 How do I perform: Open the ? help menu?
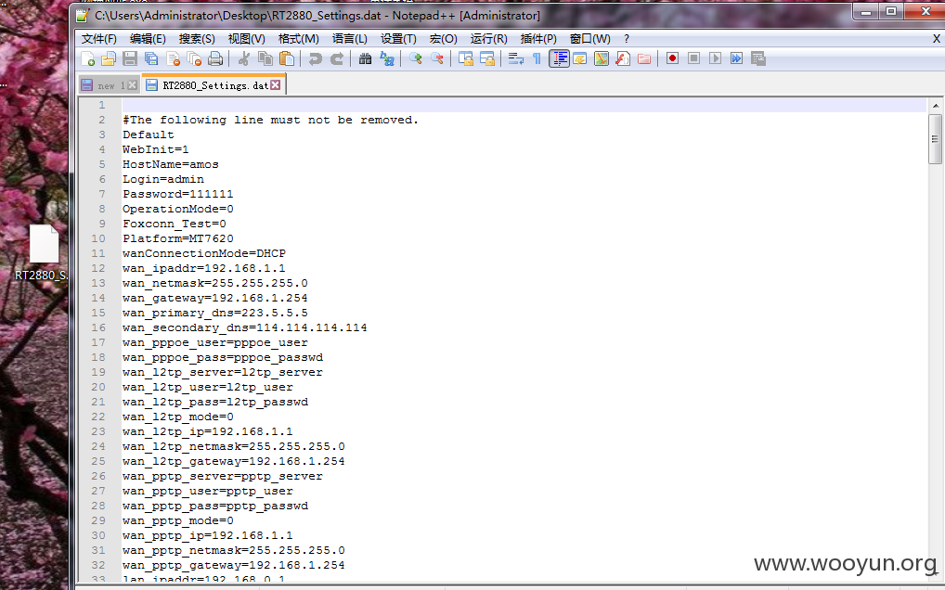pyautogui.click(x=627, y=39)
